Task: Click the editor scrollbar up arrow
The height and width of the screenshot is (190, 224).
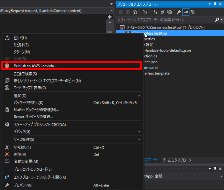Action: tap(110, 23)
